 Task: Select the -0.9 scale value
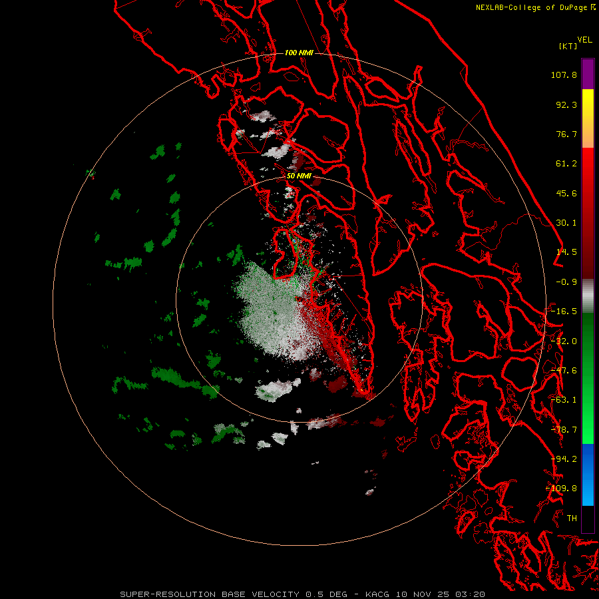566,282
